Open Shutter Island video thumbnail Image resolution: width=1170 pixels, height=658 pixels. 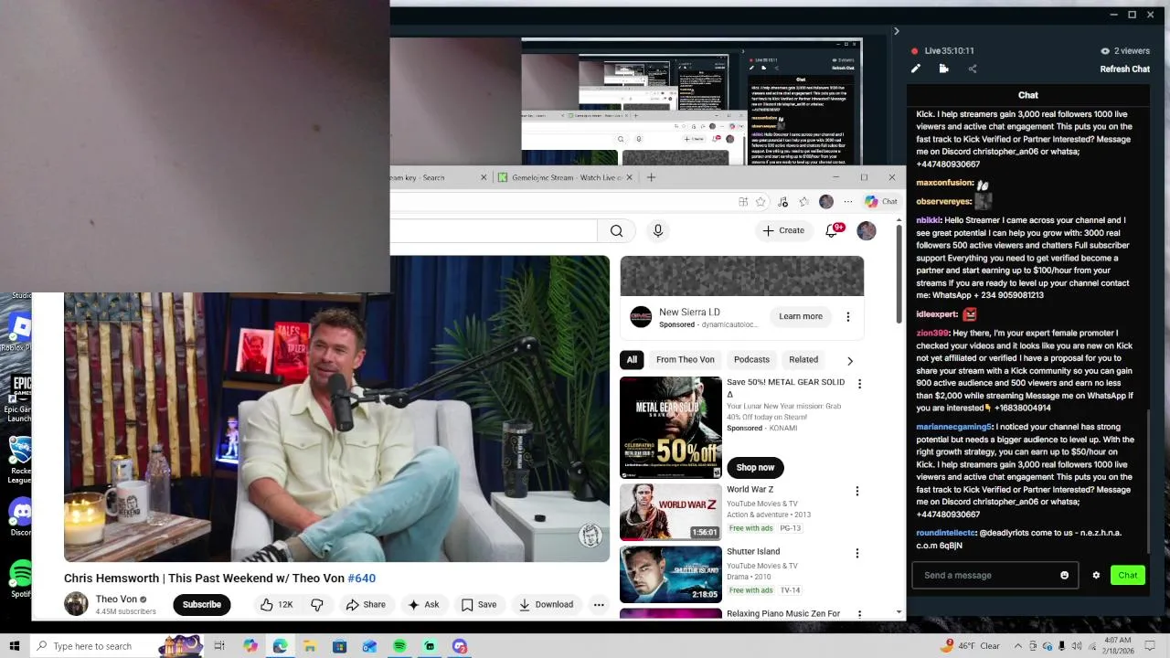pyautogui.click(x=670, y=575)
